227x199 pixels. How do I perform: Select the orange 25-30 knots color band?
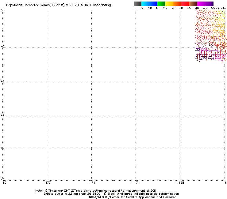[177, 4]
